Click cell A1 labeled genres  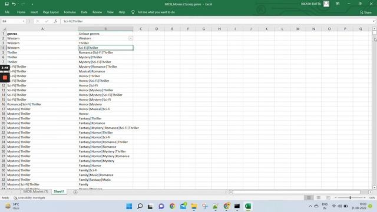tap(42, 34)
